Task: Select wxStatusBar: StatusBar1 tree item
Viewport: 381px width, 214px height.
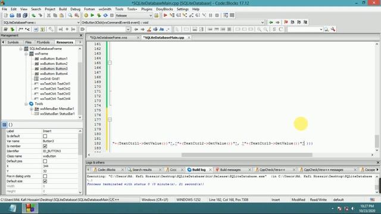Action: (x=57, y=114)
